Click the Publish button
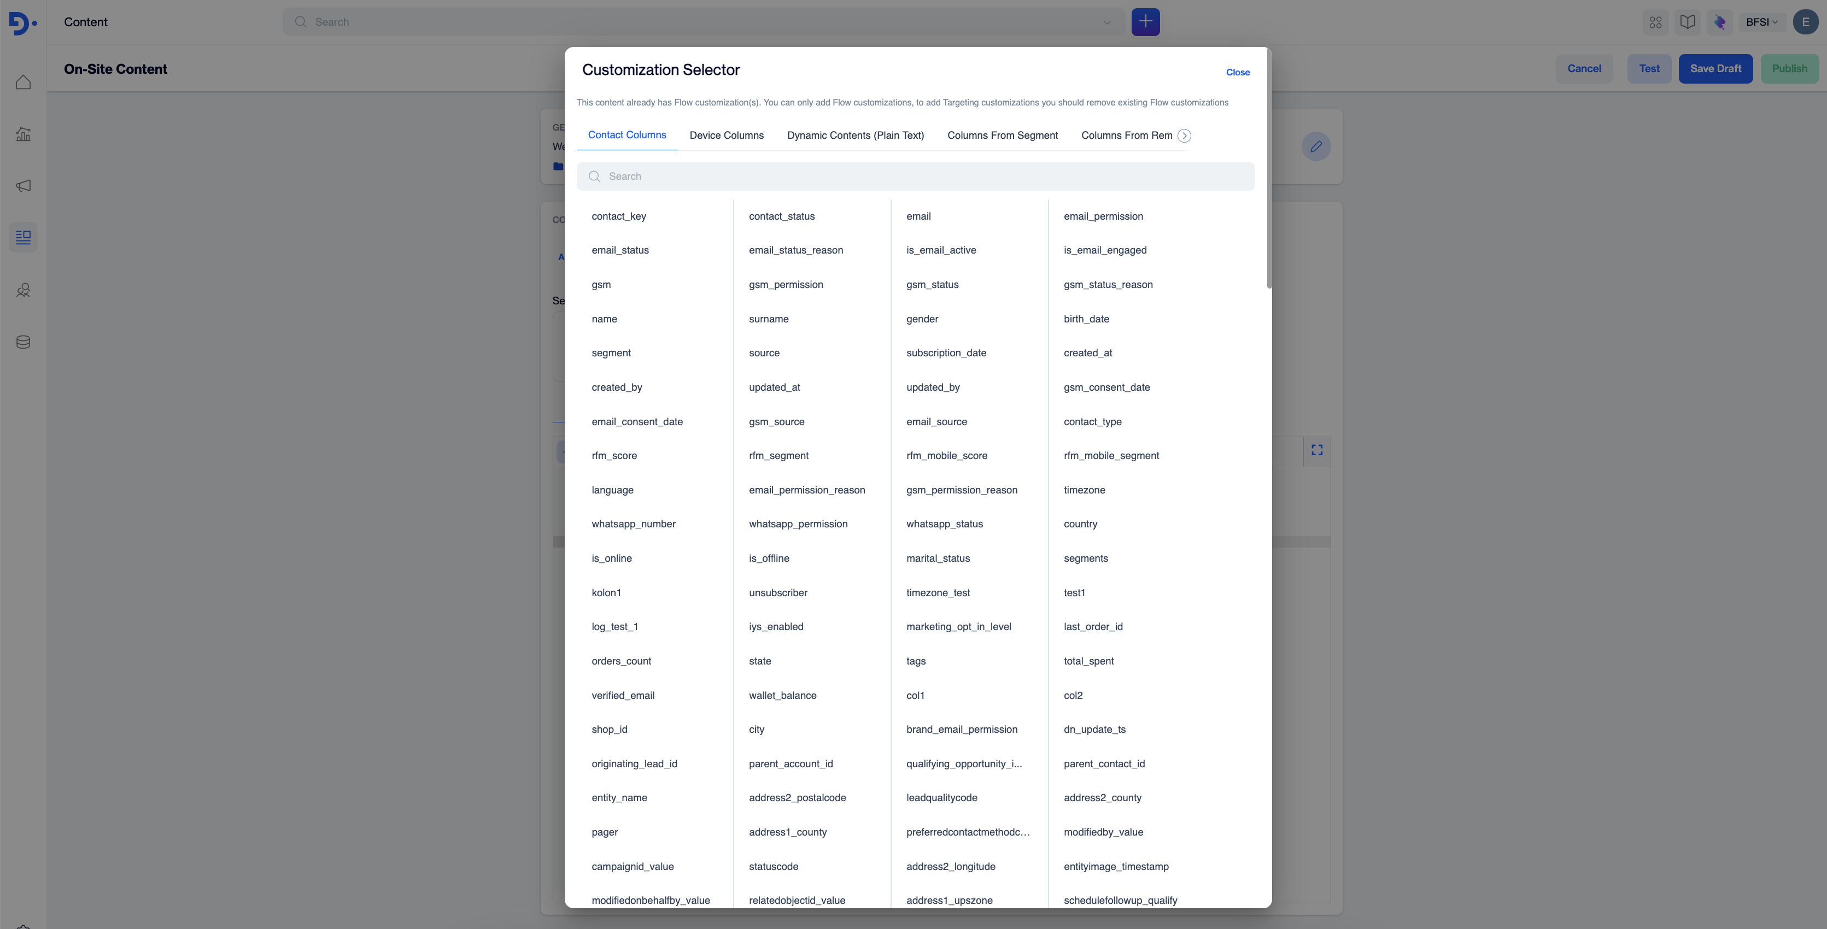 pyautogui.click(x=1789, y=69)
